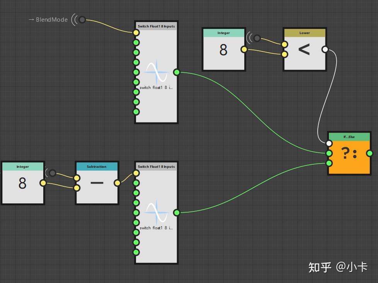Click the yellow selector pin on top Switch node
Viewport: 378px width, 283px height.
[136, 32]
